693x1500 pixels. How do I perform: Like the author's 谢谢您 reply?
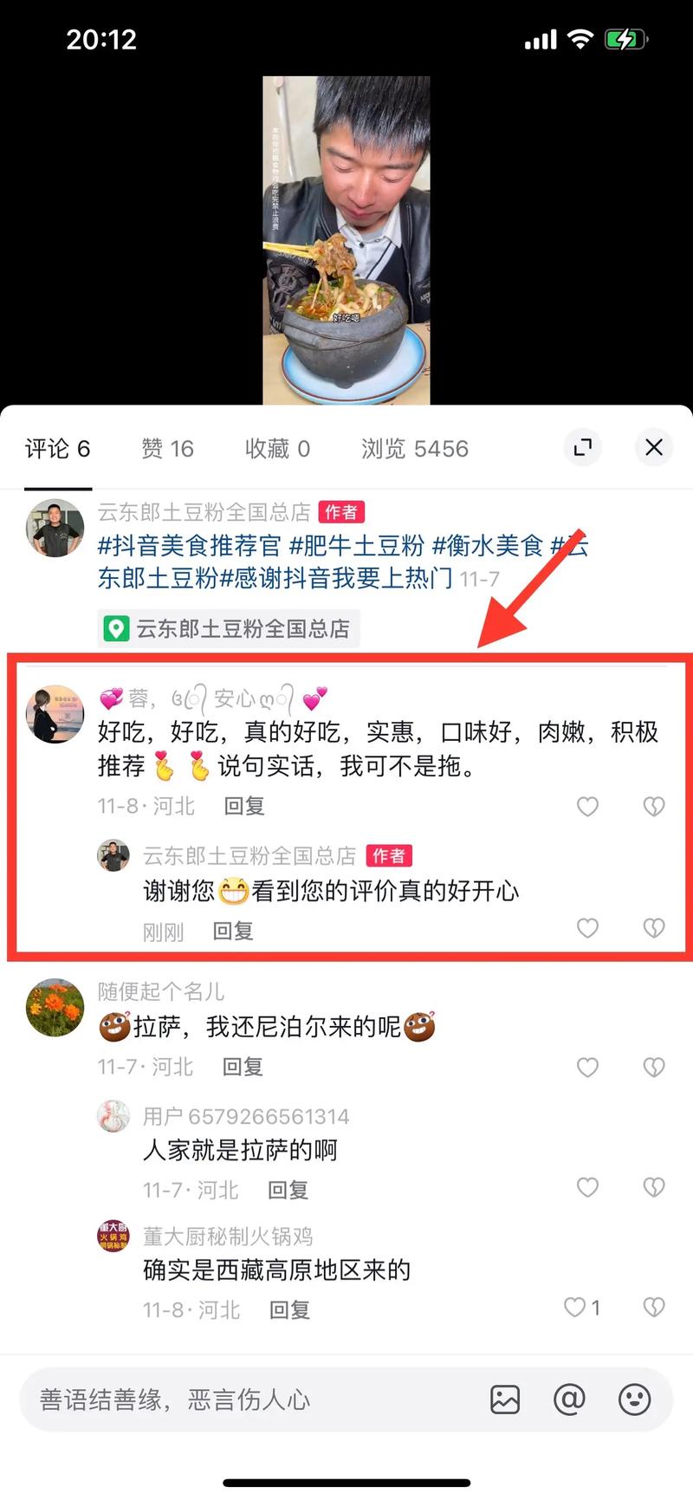588,928
